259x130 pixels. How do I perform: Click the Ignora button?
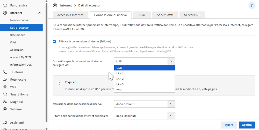click(x=229, y=125)
